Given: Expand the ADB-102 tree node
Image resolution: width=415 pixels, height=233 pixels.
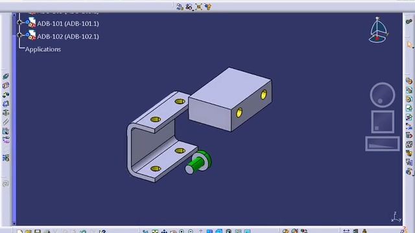Looking at the screenshot, I should point(19,35).
